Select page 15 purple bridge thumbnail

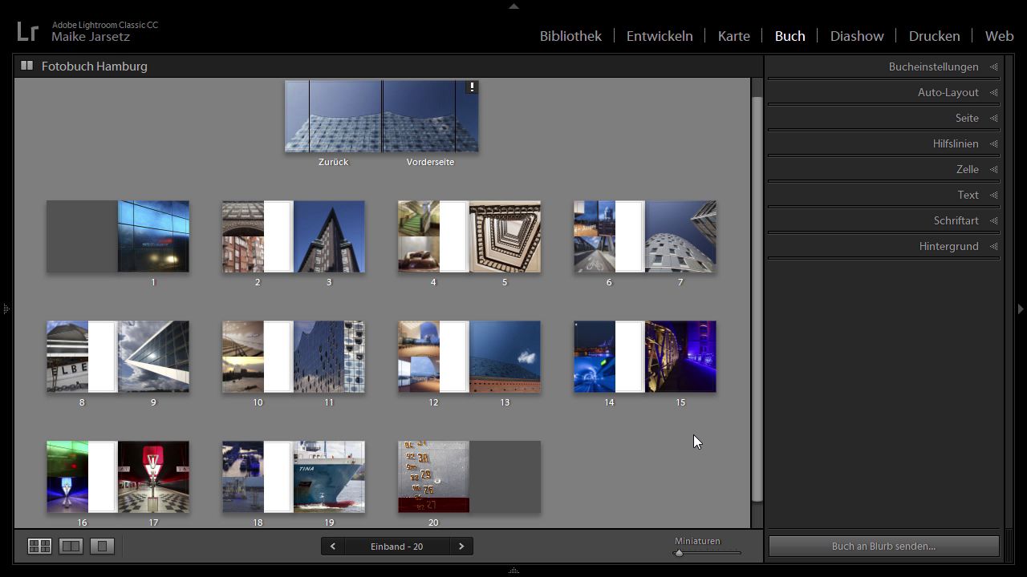tap(680, 357)
